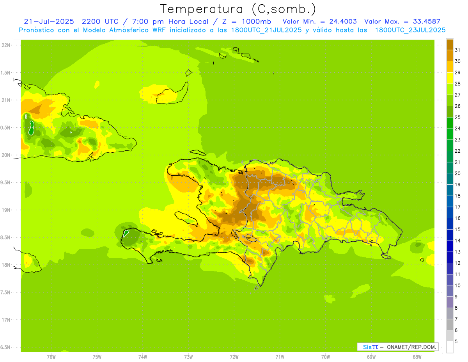468x362 pixels.
Task: Click the "71W" longitude axis label
Action: point(280,357)
